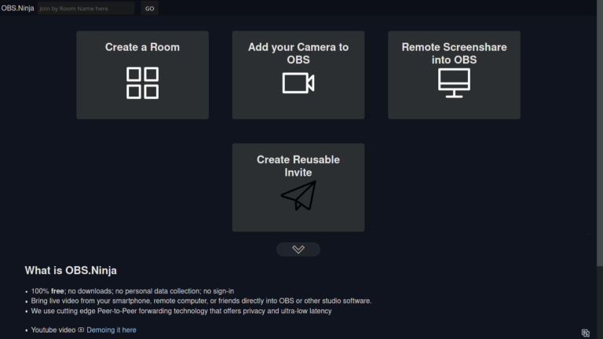This screenshot has width=603, height=339.
Task: Open "Remote Screenshare into OBS" title
Action: pyautogui.click(x=454, y=53)
